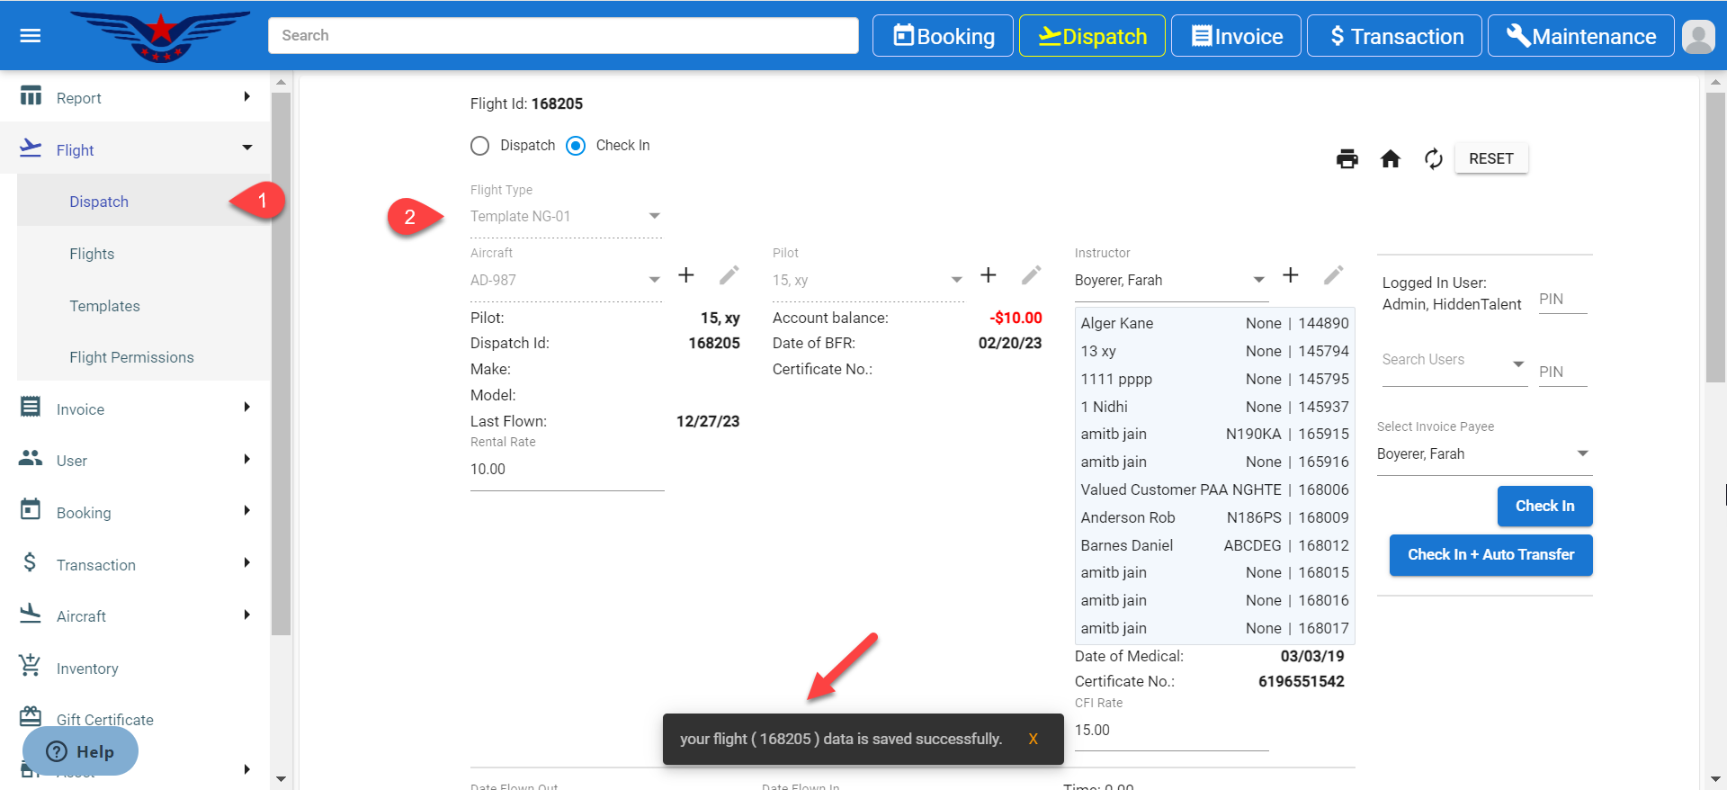Expand the Report sidebar menu
Screen dimensions: 1727x790
[x=135, y=98]
